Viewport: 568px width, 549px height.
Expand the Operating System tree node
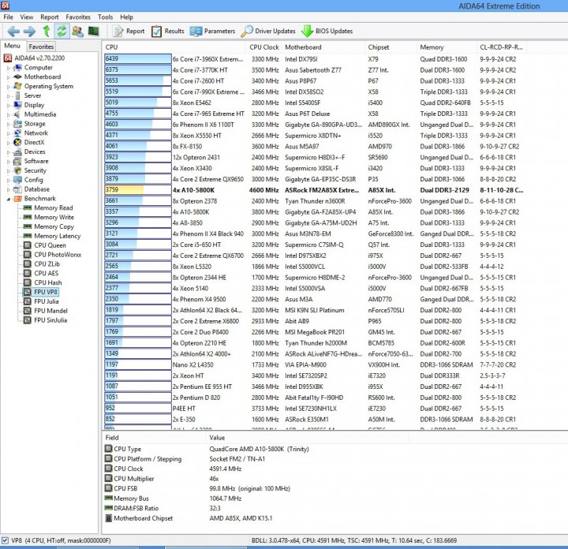(9, 87)
